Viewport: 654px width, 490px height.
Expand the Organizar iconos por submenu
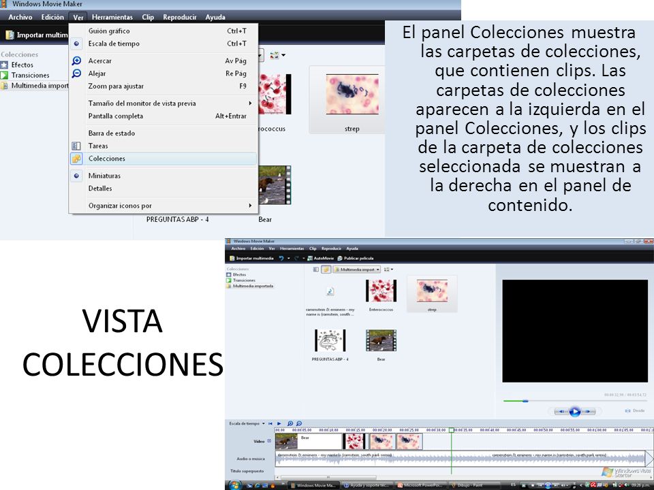coord(163,206)
